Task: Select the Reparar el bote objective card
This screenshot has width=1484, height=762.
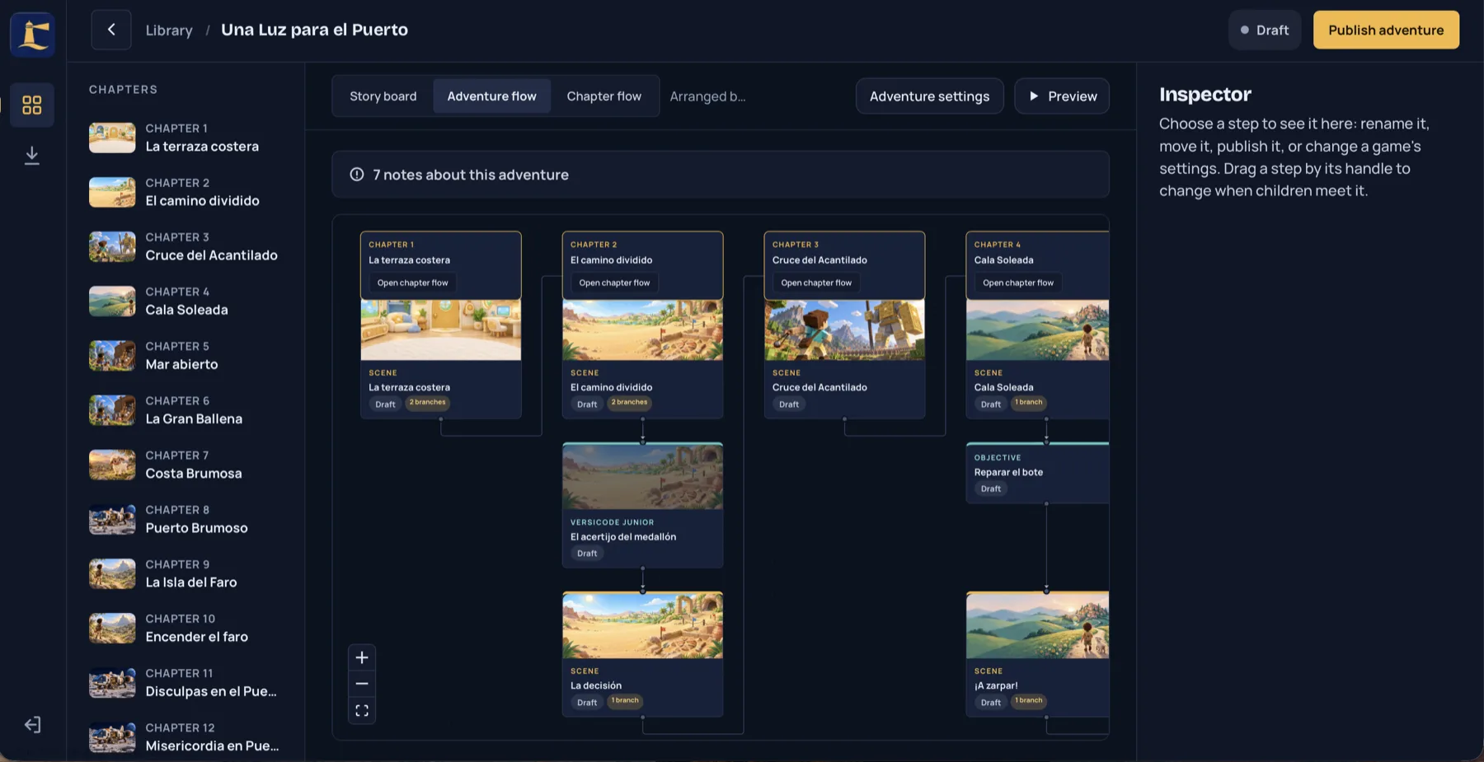Action: point(1037,473)
